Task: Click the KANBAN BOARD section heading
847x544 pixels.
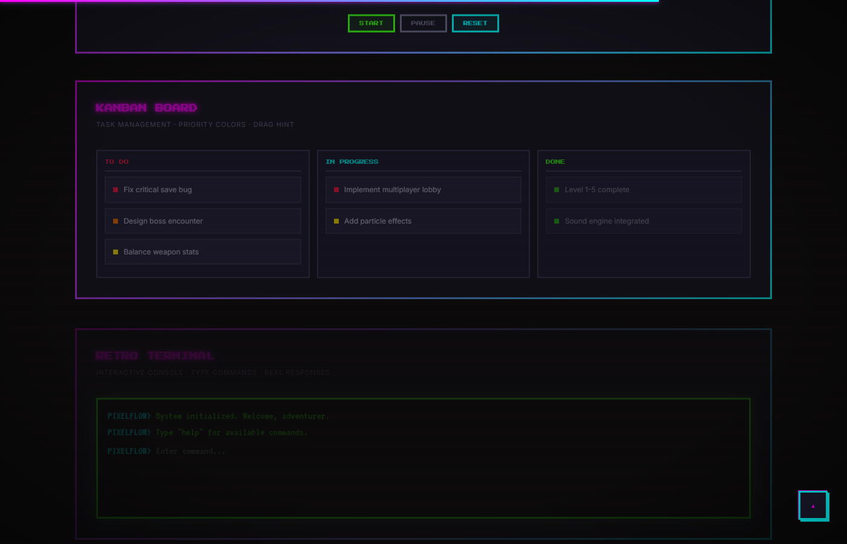Action: (146, 108)
